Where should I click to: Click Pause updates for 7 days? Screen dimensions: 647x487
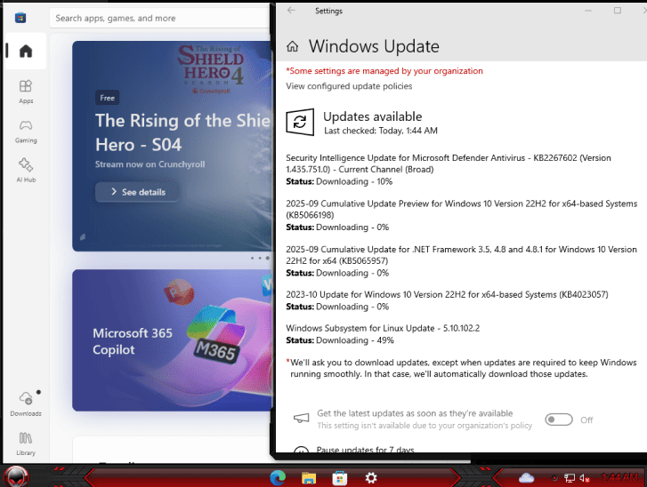[365, 450]
